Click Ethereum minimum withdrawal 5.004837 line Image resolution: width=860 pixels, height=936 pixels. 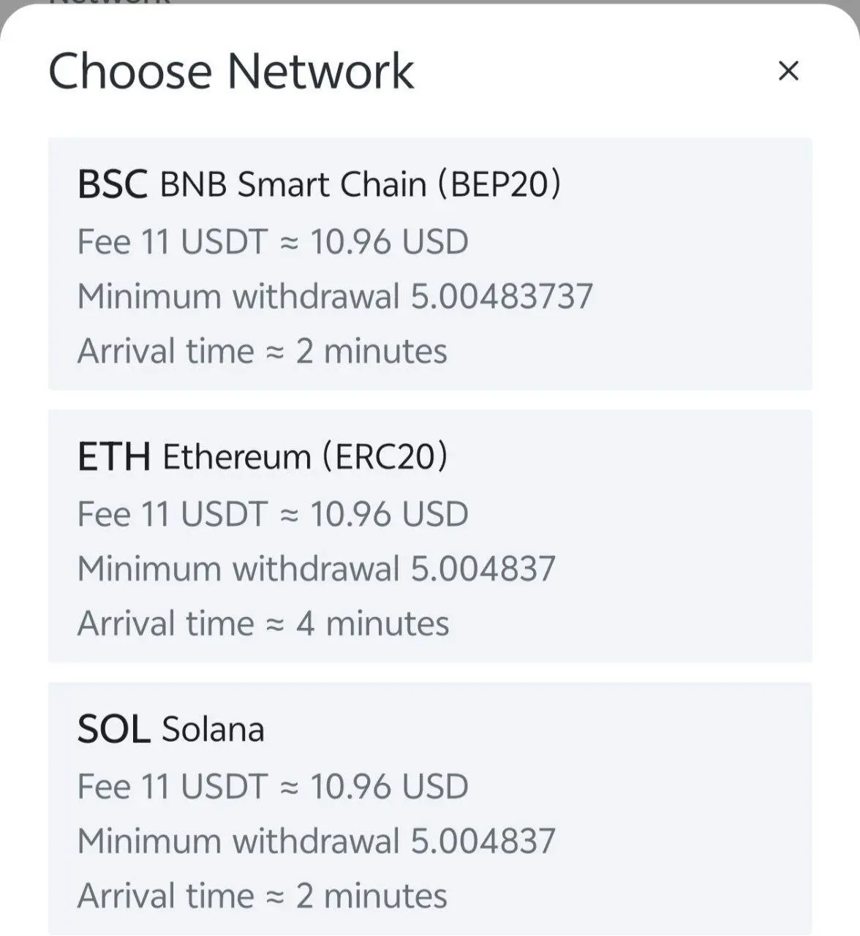(317, 569)
